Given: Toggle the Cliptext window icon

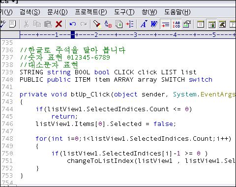Looking at the screenshot, I should 201,24.
